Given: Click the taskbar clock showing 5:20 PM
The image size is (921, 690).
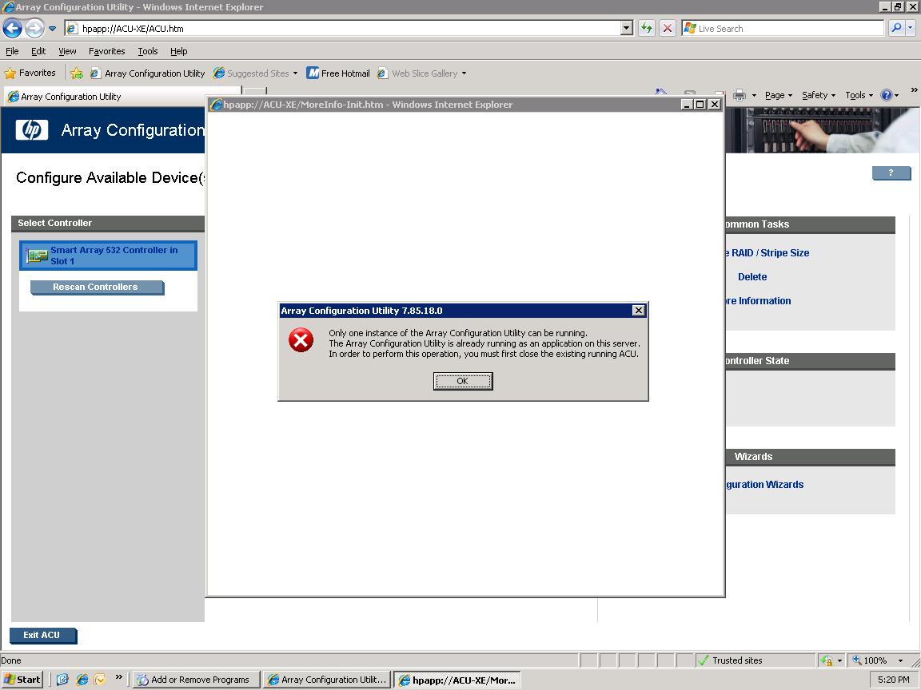Looking at the screenshot, I should (x=893, y=680).
